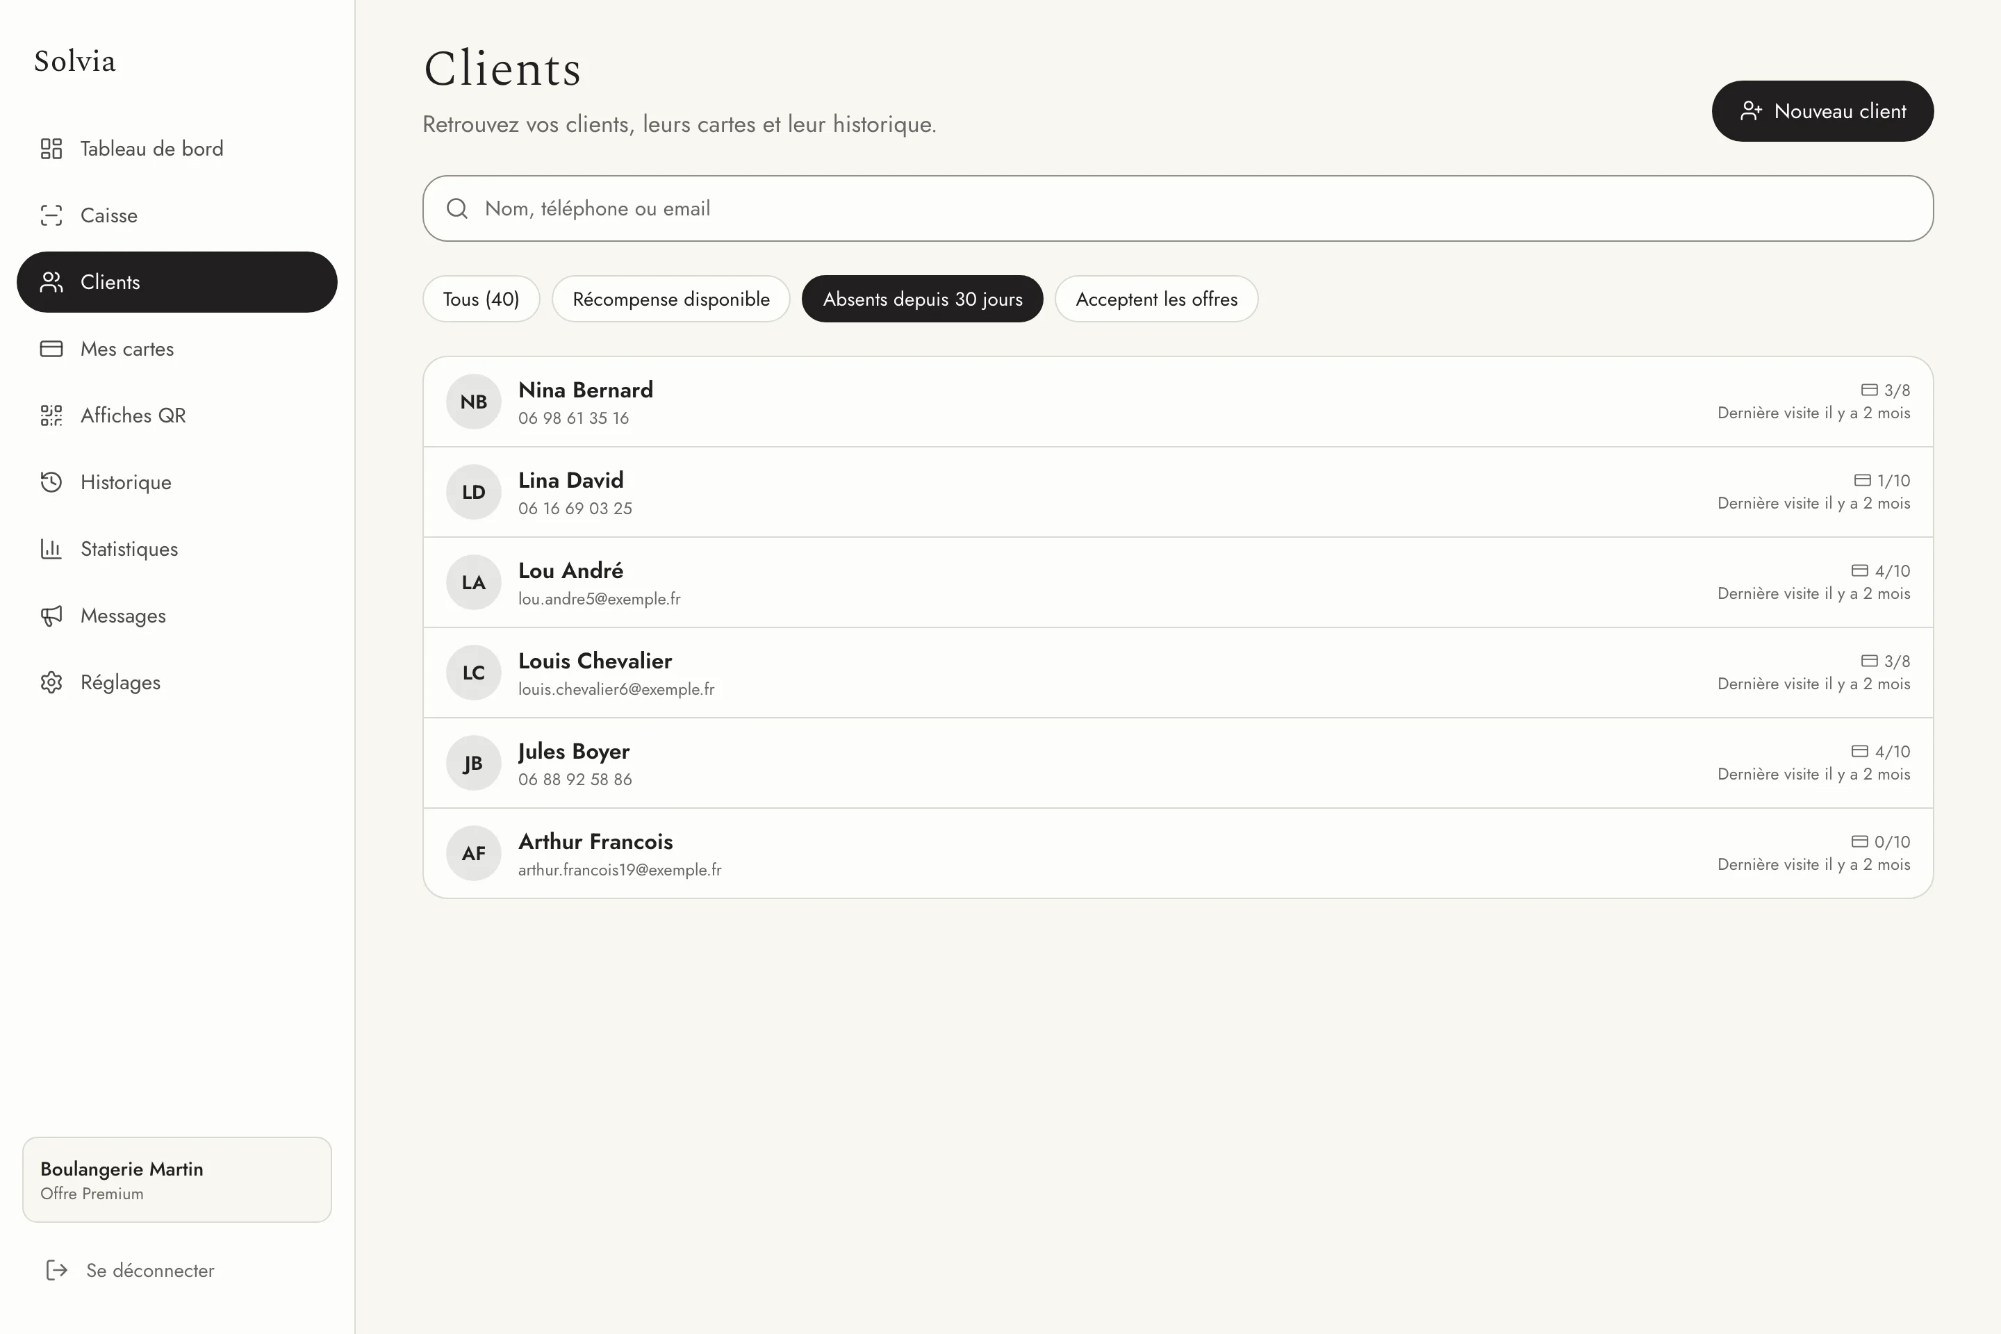Screen dimensions: 2001x1334
Task: Click the Statistiques bar chart icon
Action: [x=51, y=549]
